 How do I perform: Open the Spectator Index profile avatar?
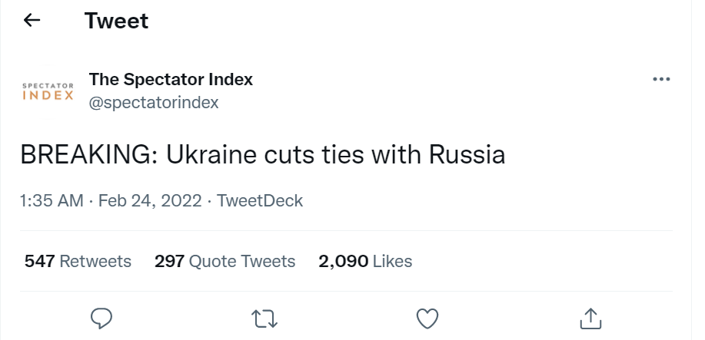click(48, 91)
